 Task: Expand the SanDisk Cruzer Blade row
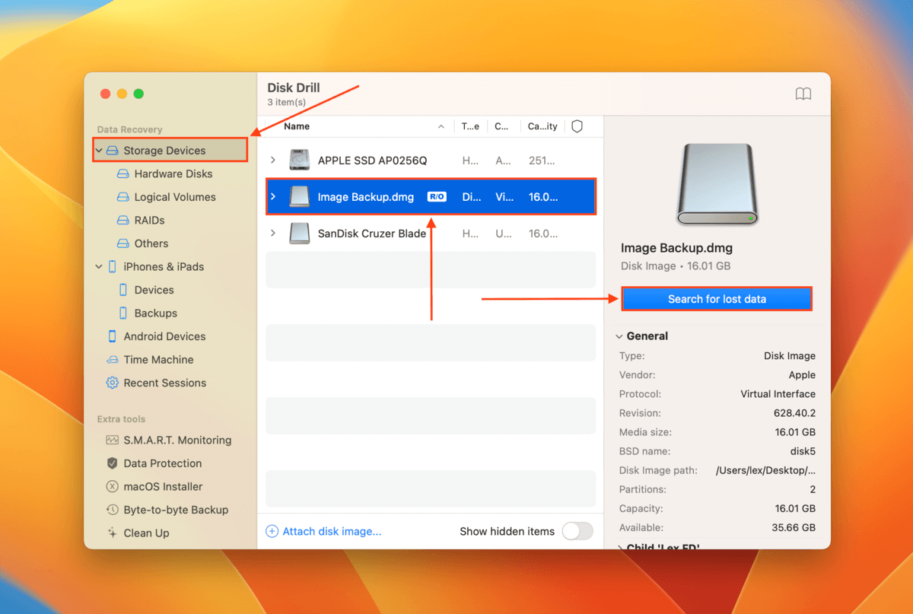pyautogui.click(x=273, y=234)
